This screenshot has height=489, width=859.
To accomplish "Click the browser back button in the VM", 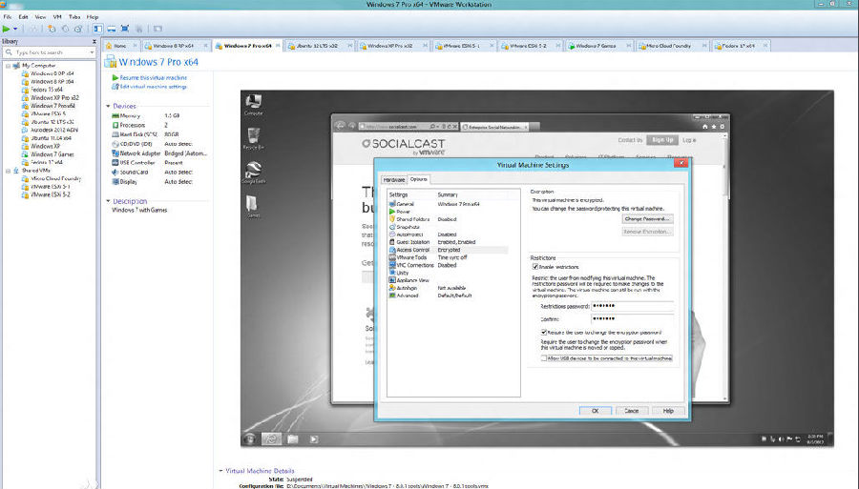I will click(340, 126).
